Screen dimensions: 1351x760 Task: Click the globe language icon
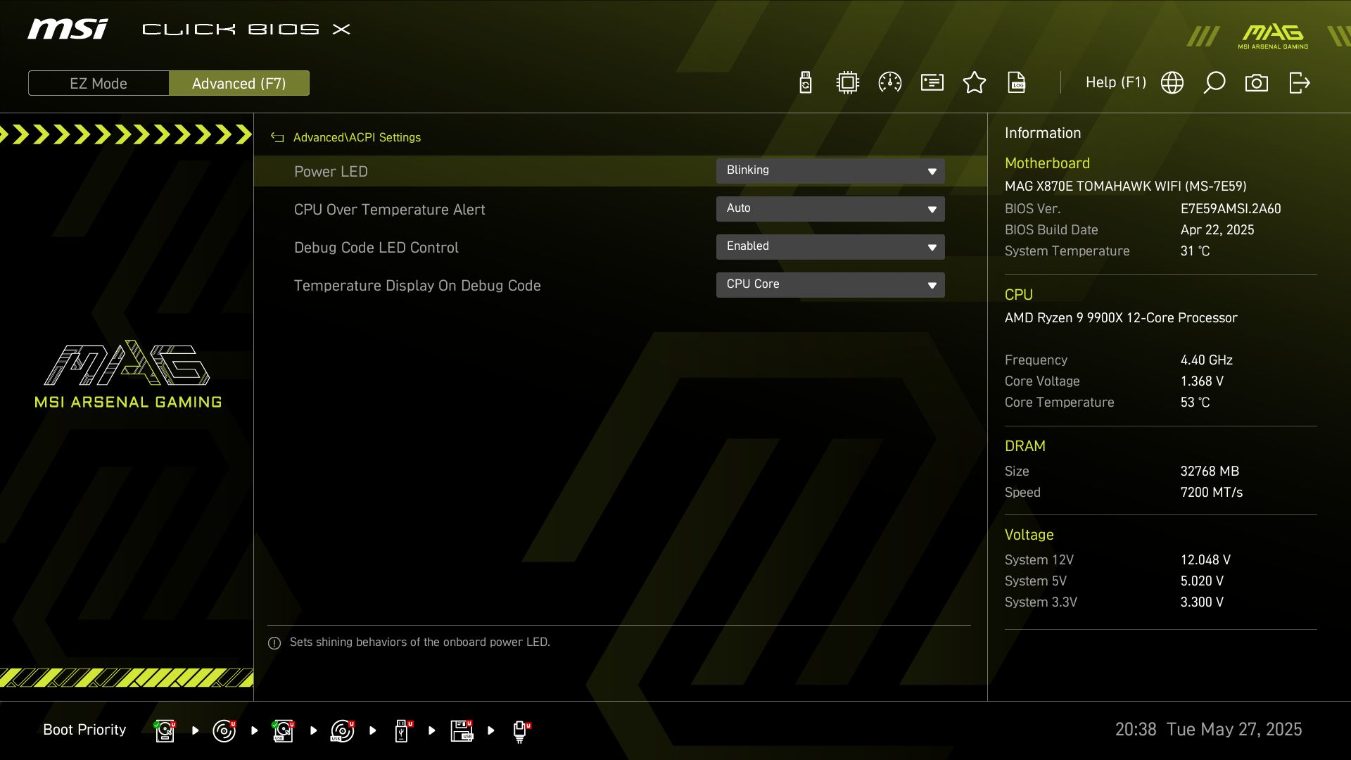pyautogui.click(x=1172, y=83)
